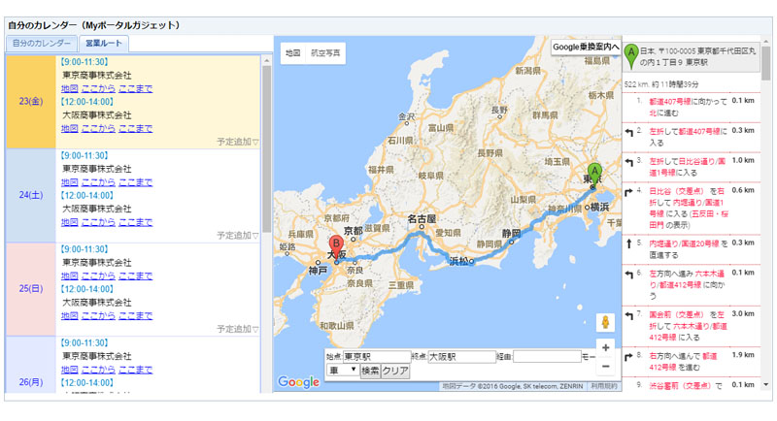Click the 検索 button
777x421 pixels.
[x=370, y=371]
